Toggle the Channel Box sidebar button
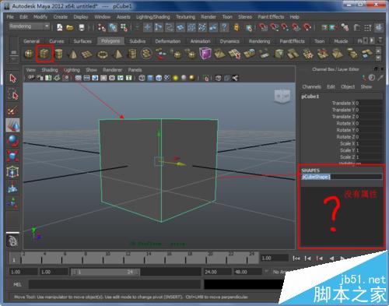This screenshot has height=306, width=389. (379, 27)
